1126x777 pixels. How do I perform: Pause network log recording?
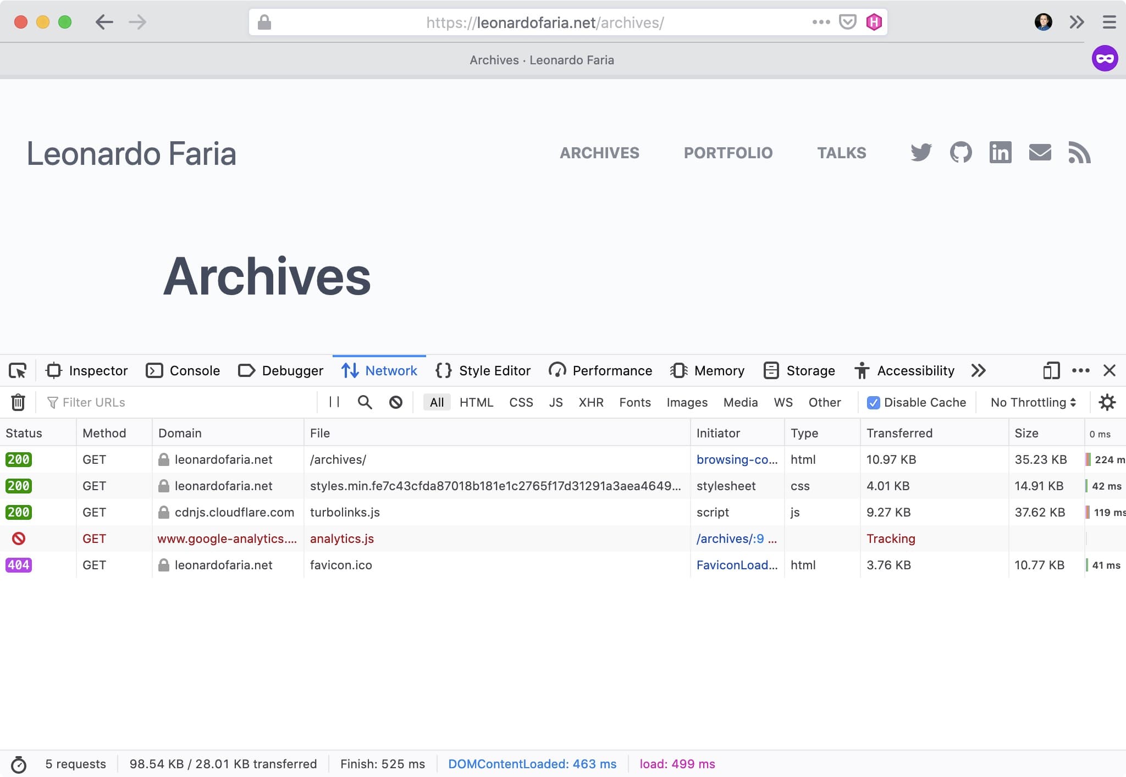334,402
